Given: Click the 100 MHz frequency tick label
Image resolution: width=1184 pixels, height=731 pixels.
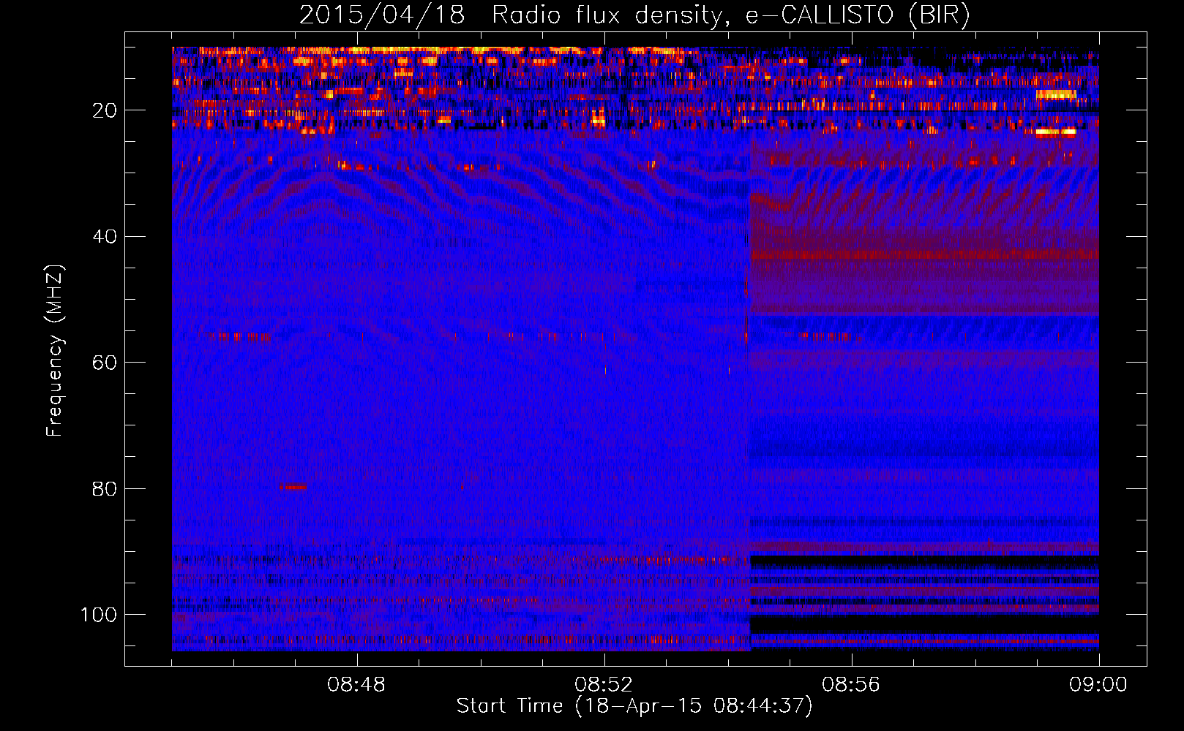Looking at the screenshot, I should point(99,615).
